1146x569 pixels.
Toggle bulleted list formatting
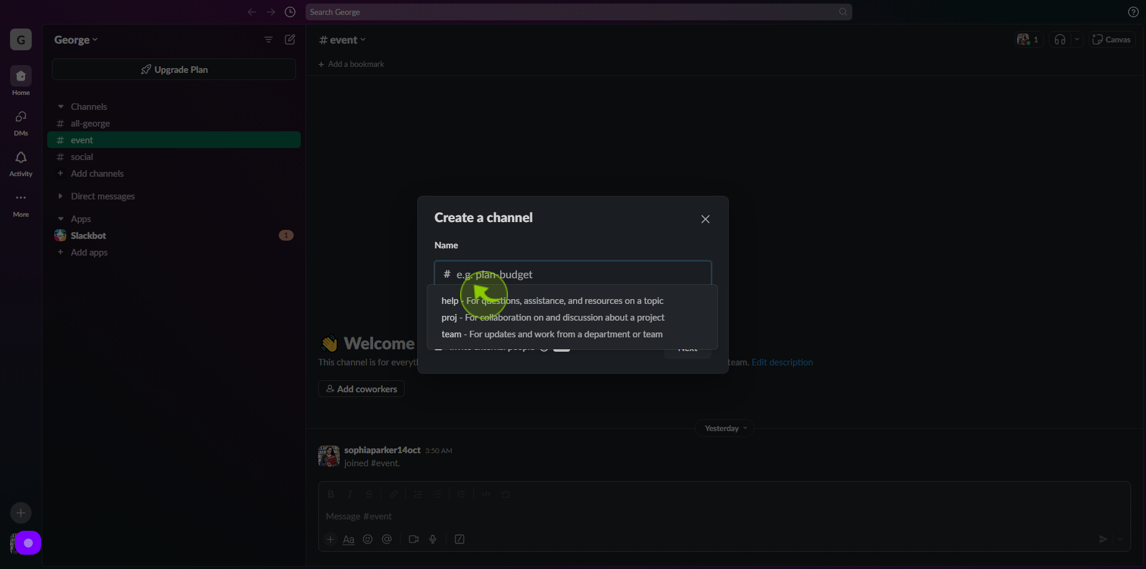(x=438, y=494)
